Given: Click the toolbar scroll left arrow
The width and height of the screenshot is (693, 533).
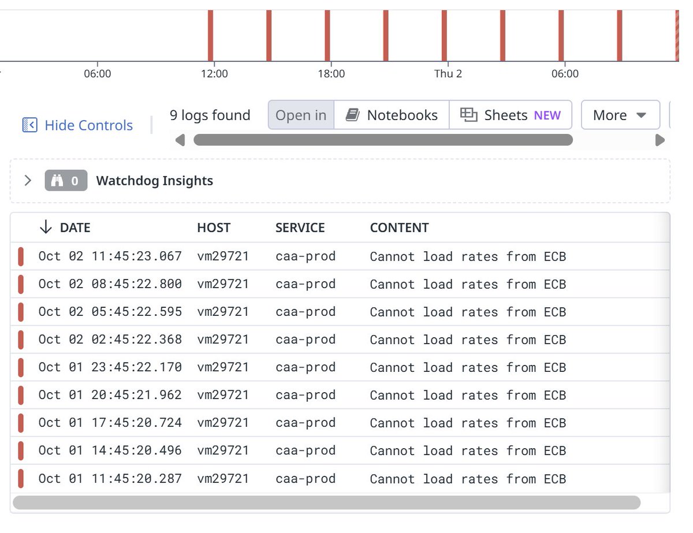Looking at the screenshot, I should [x=180, y=140].
